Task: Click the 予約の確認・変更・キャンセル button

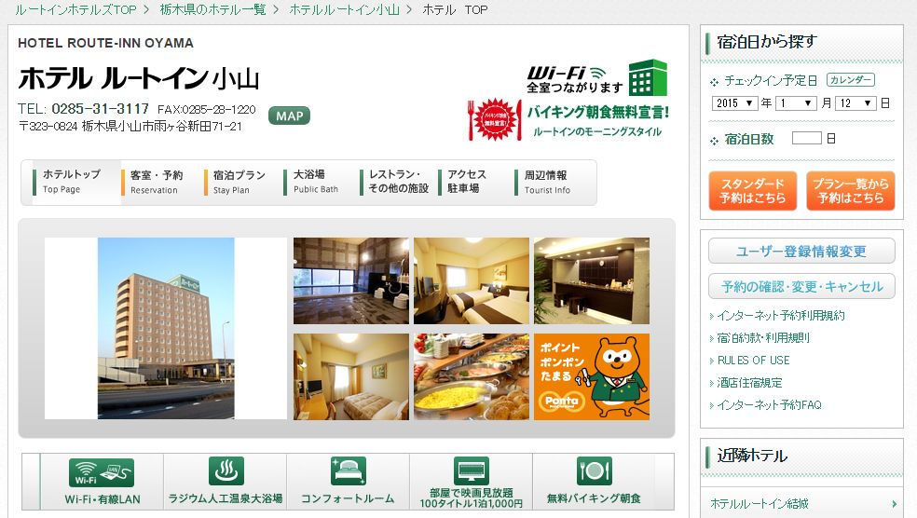Action: coord(801,286)
